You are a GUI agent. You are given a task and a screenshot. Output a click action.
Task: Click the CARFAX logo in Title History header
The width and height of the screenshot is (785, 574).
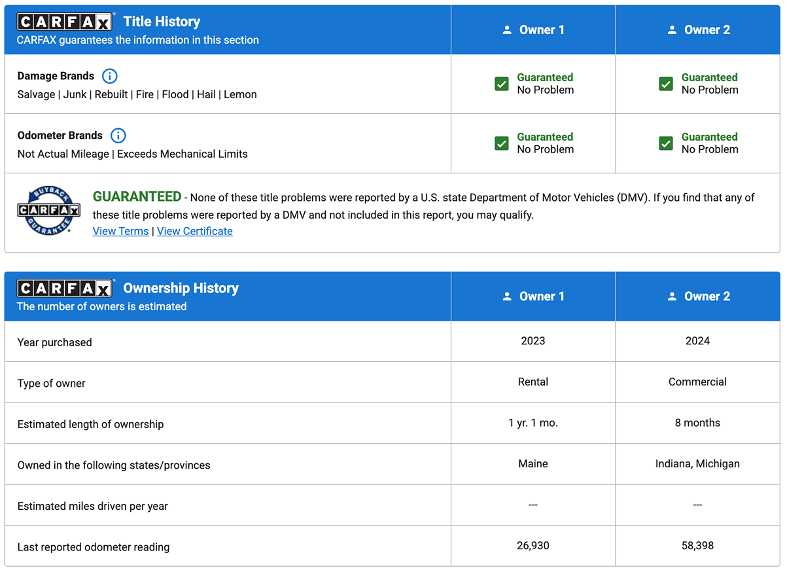pos(65,22)
